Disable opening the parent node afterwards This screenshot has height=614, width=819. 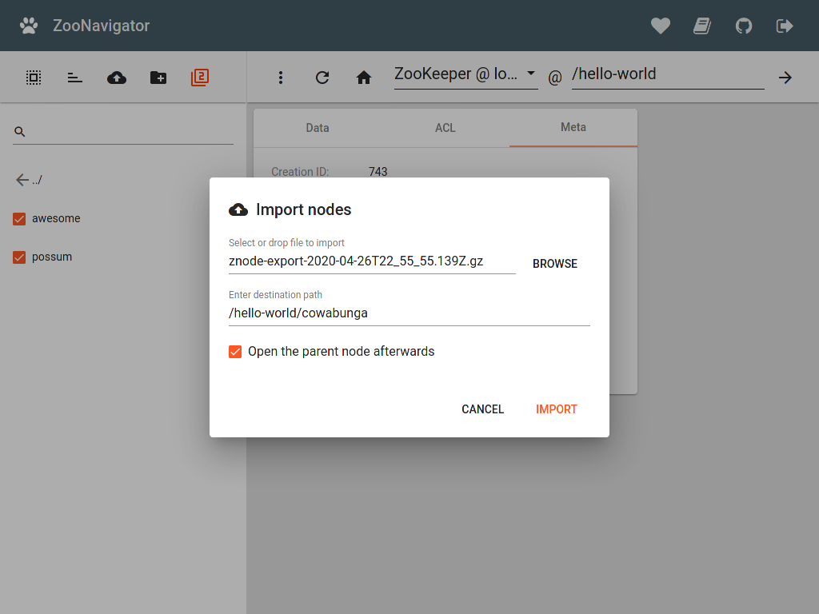click(235, 351)
